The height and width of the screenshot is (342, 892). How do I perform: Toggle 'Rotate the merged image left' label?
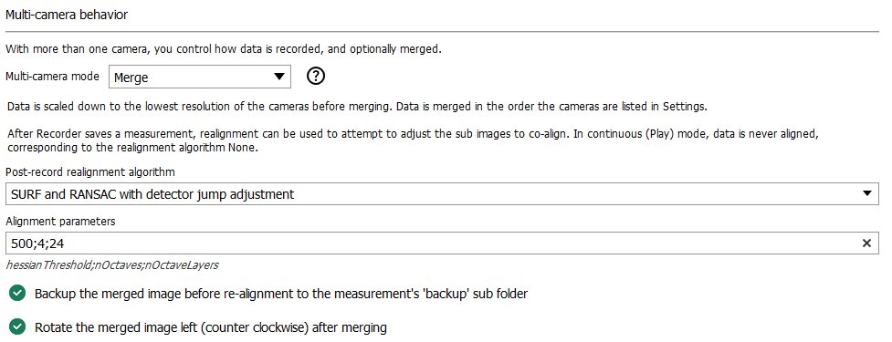[211, 328]
